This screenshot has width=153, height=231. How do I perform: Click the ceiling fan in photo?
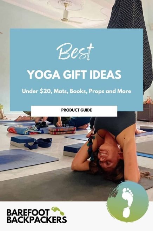[x=66, y=13]
